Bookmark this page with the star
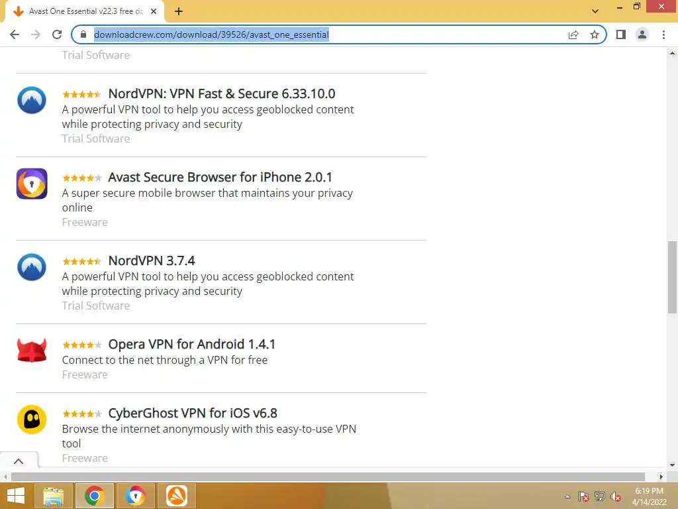Viewport: 678px width, 509px height. pyautogui.click(x=595, y=34)
